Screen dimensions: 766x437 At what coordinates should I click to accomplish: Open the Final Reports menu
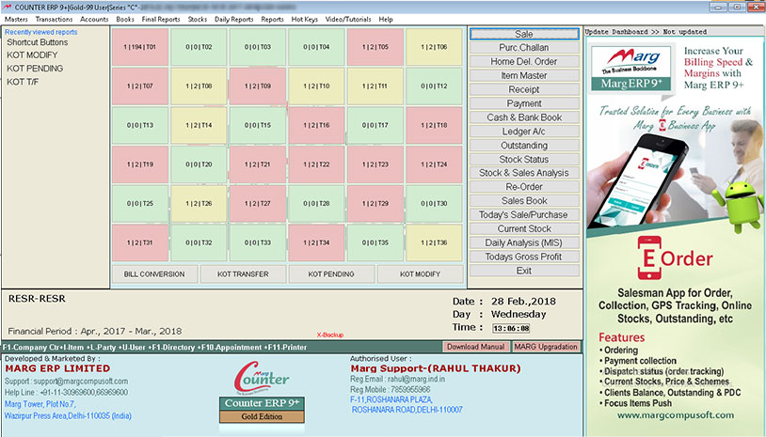(x=161, y=20)
